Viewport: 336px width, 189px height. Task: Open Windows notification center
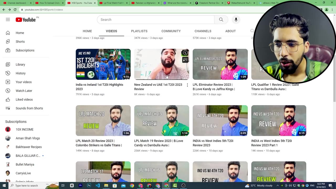330,186
